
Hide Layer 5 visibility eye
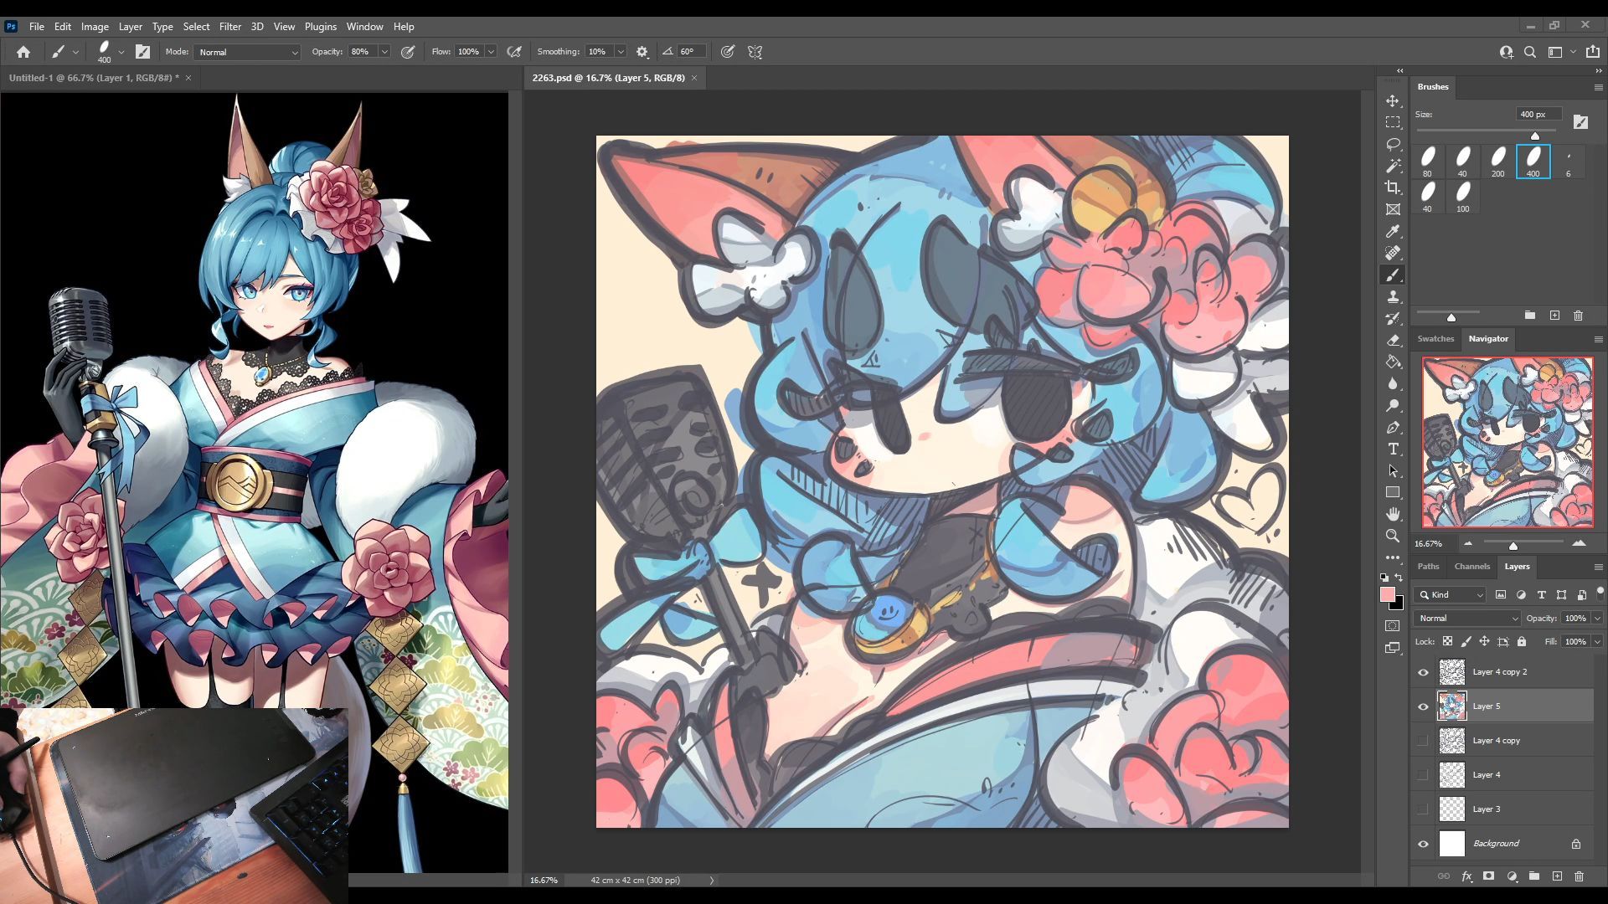click(x=1423, y=706)
